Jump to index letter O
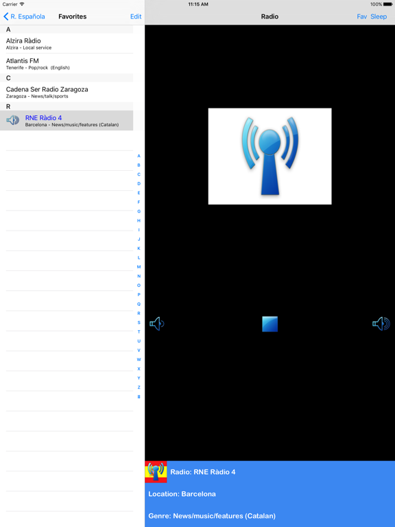The image size is (395, 527). pyautogui.click(x=139, y=285)
